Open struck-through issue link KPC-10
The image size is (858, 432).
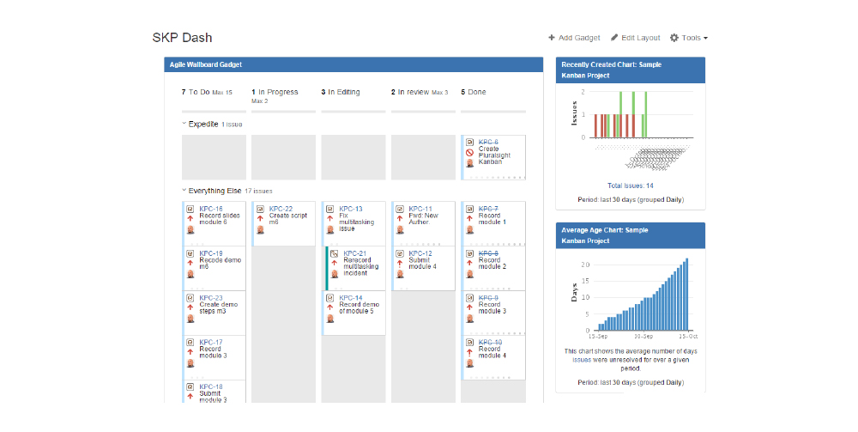(x=490, y=342)
